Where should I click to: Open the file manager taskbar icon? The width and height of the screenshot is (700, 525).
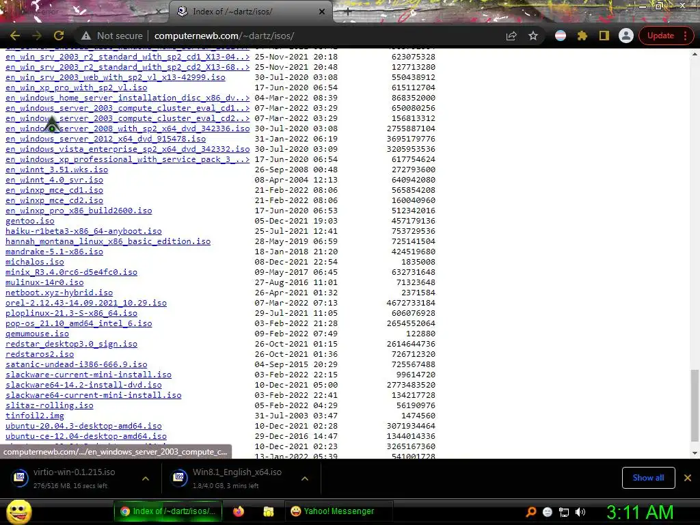point(268,511)
